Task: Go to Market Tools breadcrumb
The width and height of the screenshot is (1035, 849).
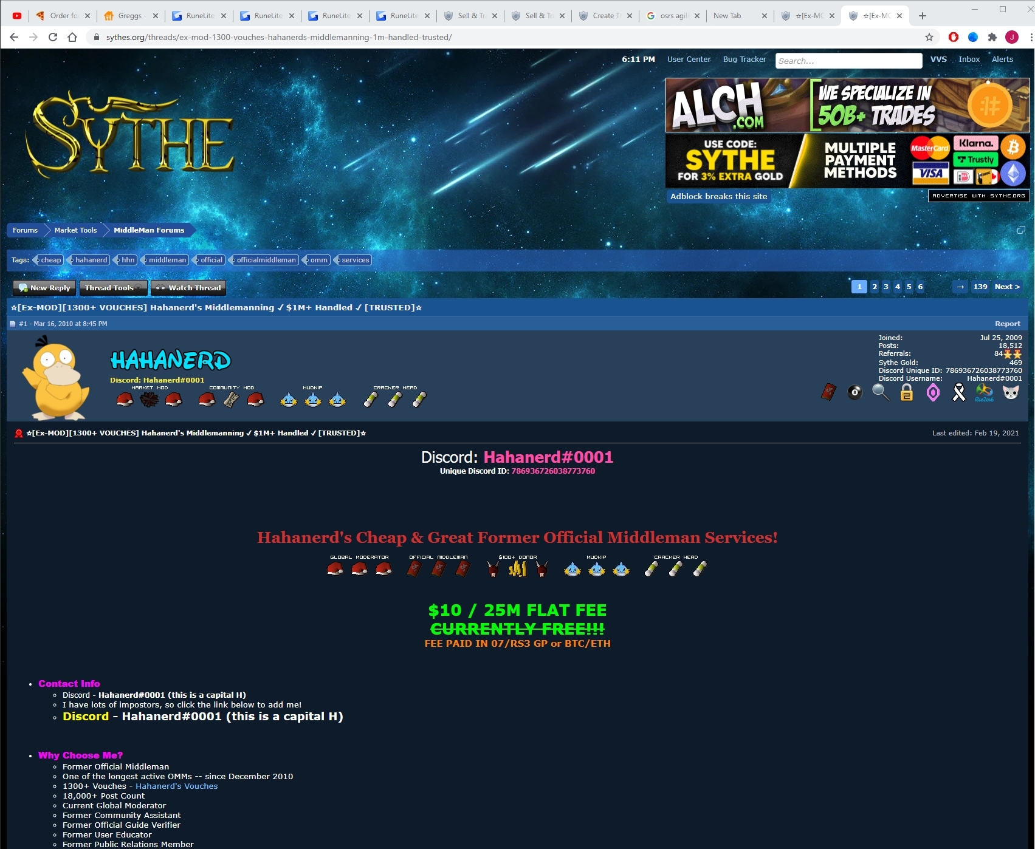Action: pyautogui.click(x=75, y=230)
